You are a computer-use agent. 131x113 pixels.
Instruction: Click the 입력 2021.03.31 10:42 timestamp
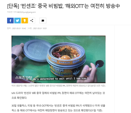pyautogui.click(x=17, y=28)
